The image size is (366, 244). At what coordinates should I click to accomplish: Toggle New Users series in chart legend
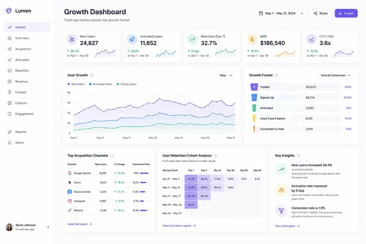(x=76, y=84)
